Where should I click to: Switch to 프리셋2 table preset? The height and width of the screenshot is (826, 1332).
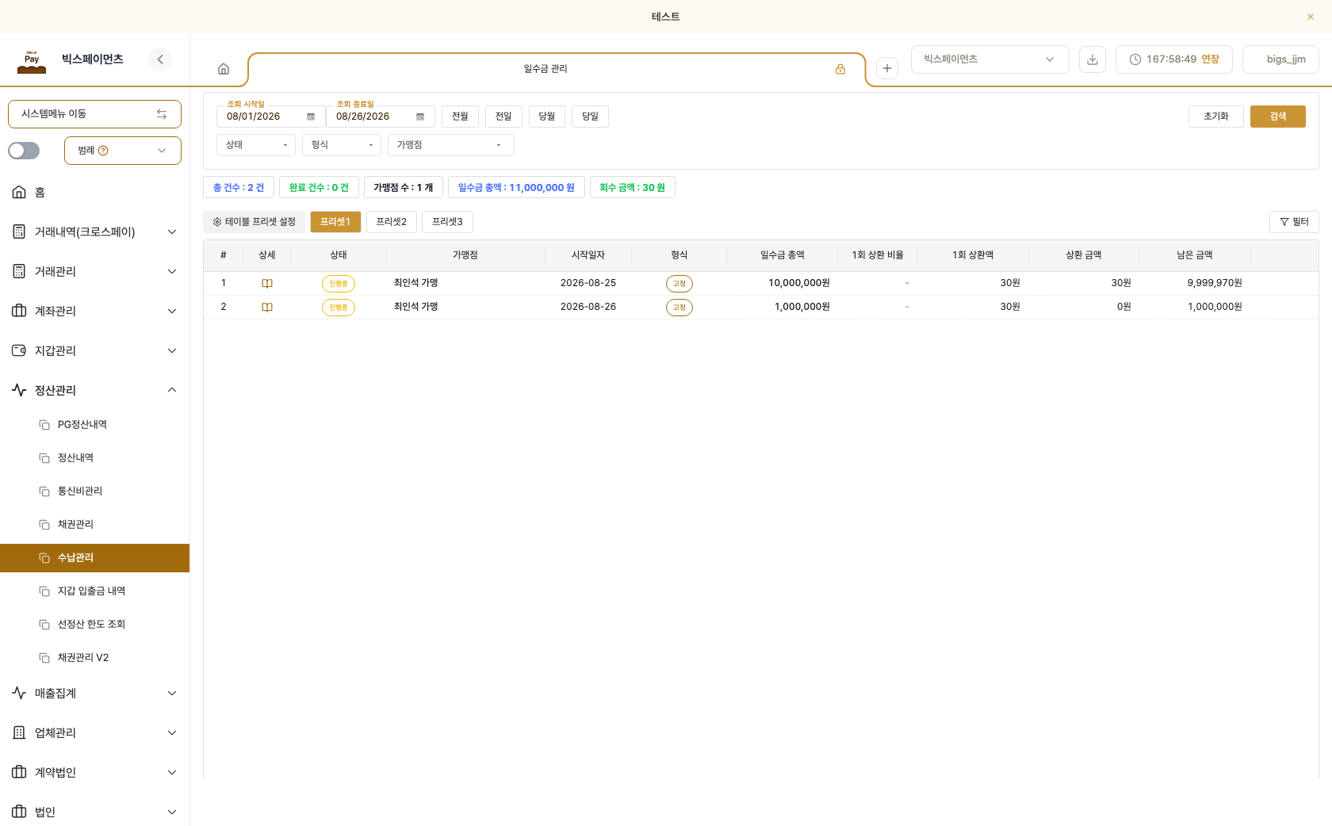pos(392,222)
